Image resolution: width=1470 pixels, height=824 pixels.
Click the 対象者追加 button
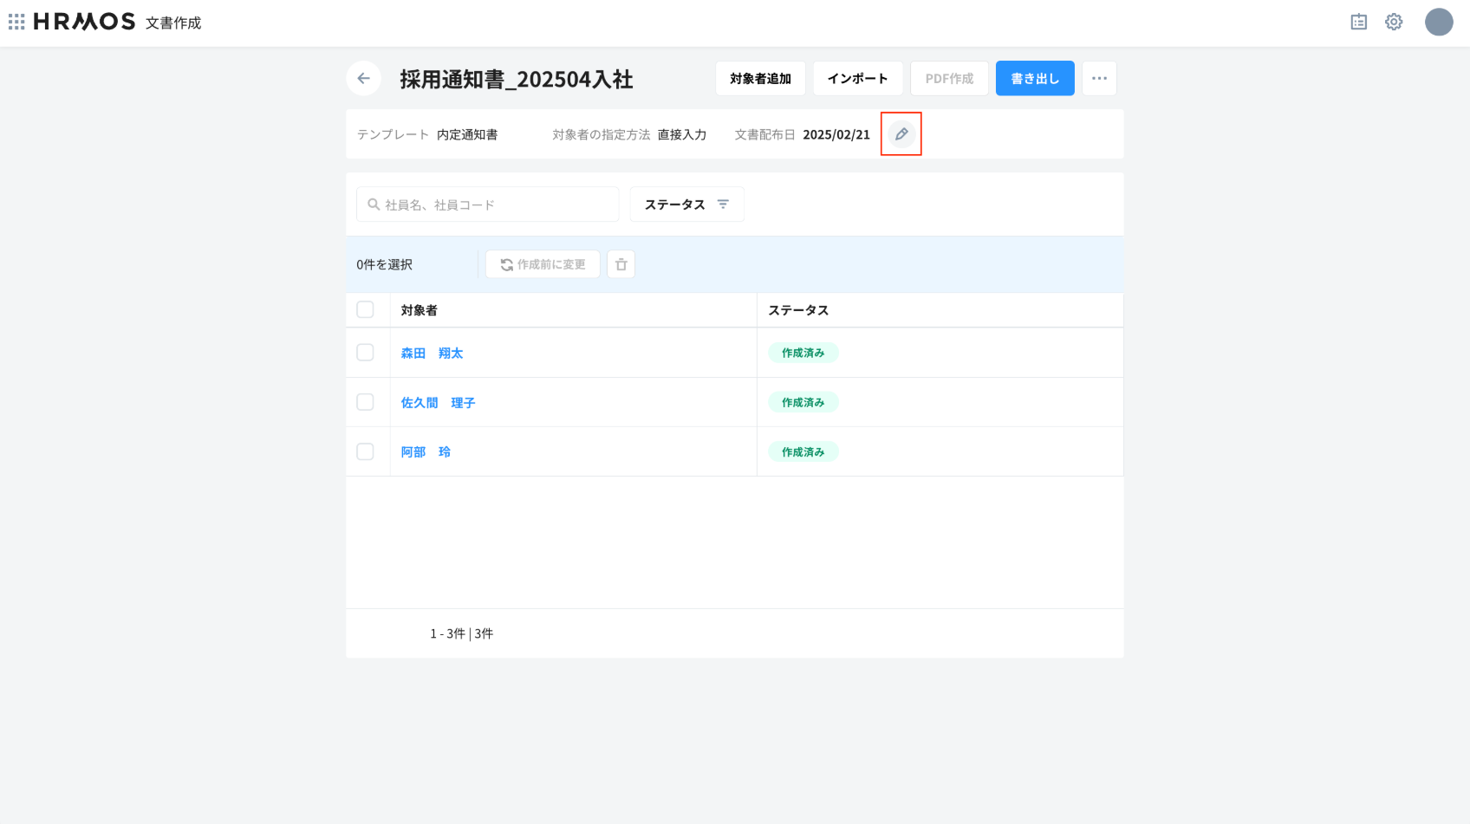pyautogui.click(x=760, y=79)
